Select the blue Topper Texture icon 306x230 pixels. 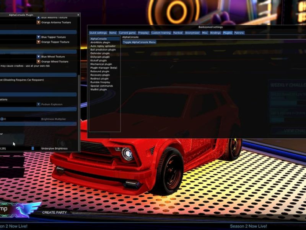38,37
